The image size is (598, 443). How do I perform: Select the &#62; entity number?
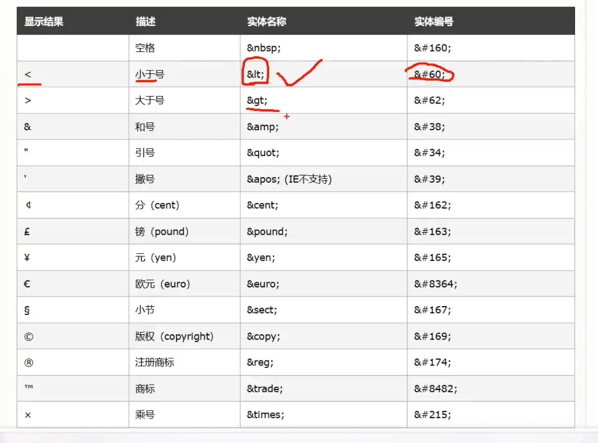pos(430,101)
